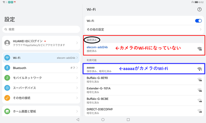Click chevron on Wi-Fi sidebar row

coord(77,58)
